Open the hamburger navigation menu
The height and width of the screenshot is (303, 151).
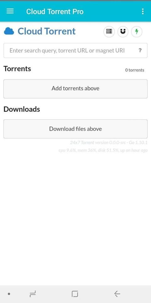pyautogui.click(x=10, y=11)
